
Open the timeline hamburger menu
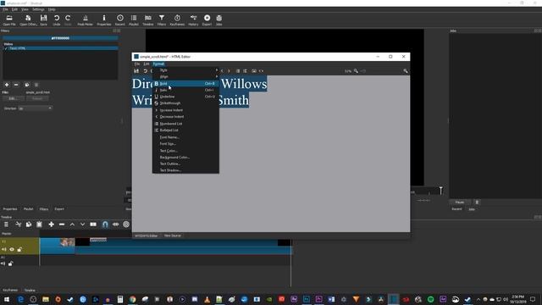click(x=6, y=225)
